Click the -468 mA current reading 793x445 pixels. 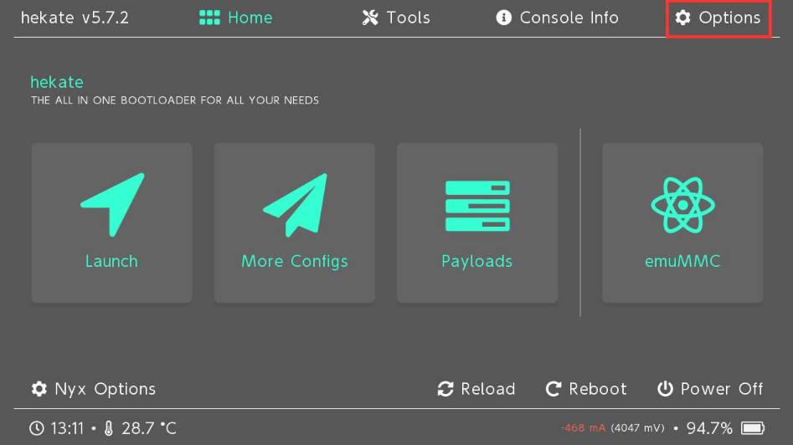point(584,428)
